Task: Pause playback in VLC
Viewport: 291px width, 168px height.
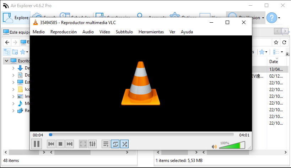Action: (37, 144)
